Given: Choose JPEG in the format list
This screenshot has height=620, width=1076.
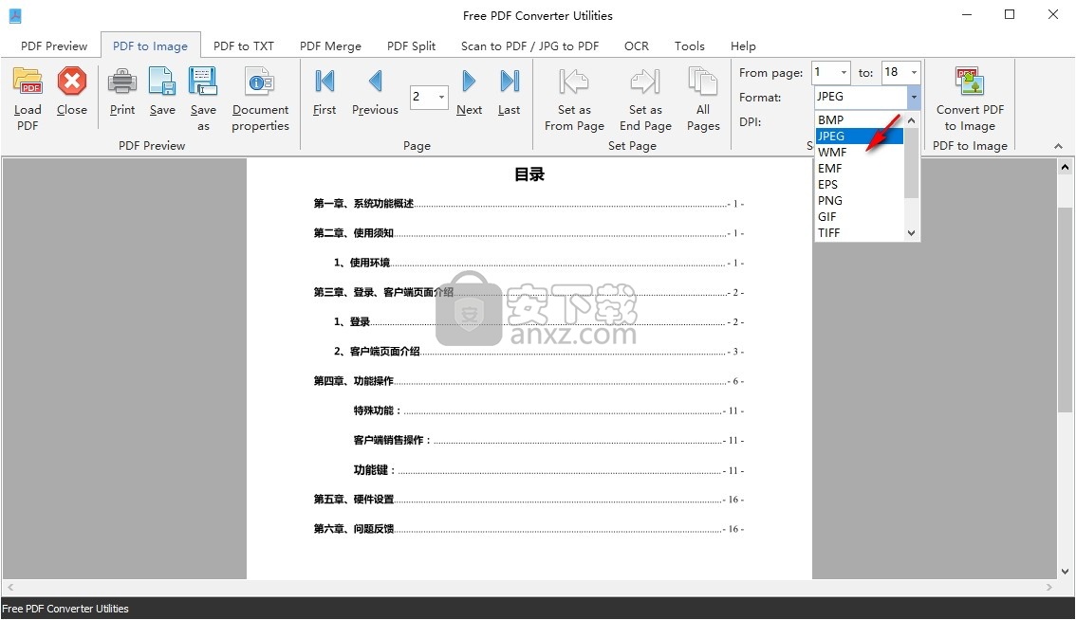Looking at the screenshot, I should point(859,136).
